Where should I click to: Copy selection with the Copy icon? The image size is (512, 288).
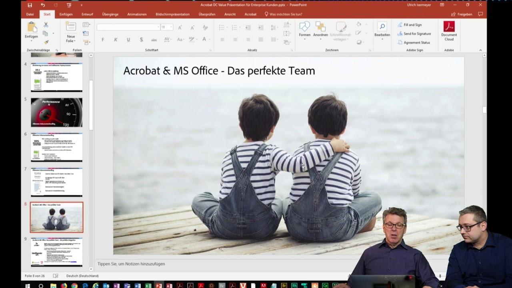tap(46, 34)
